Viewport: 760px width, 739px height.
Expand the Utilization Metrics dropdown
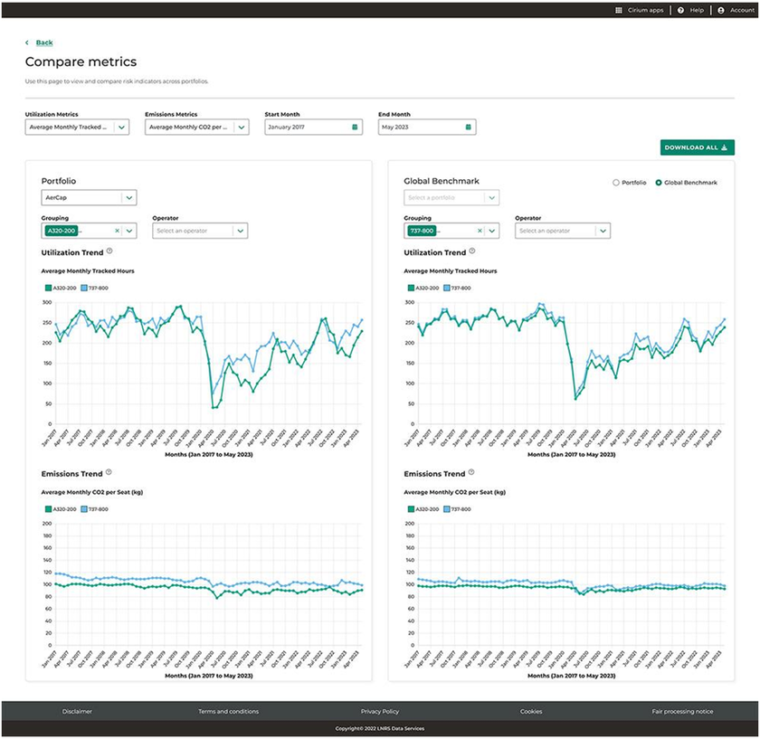pos(122,128)
